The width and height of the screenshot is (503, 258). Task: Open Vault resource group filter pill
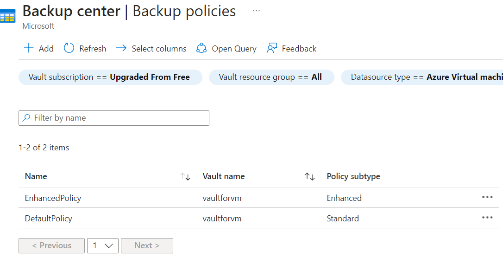tap(271, 77)
